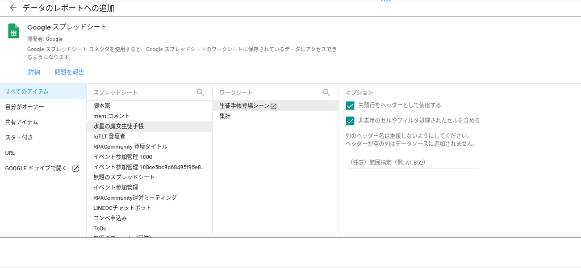
Task: Select イベント参加管理 108ce5bc9d68495f95e8 spreadsheet
Action: (x=150, y=167)
